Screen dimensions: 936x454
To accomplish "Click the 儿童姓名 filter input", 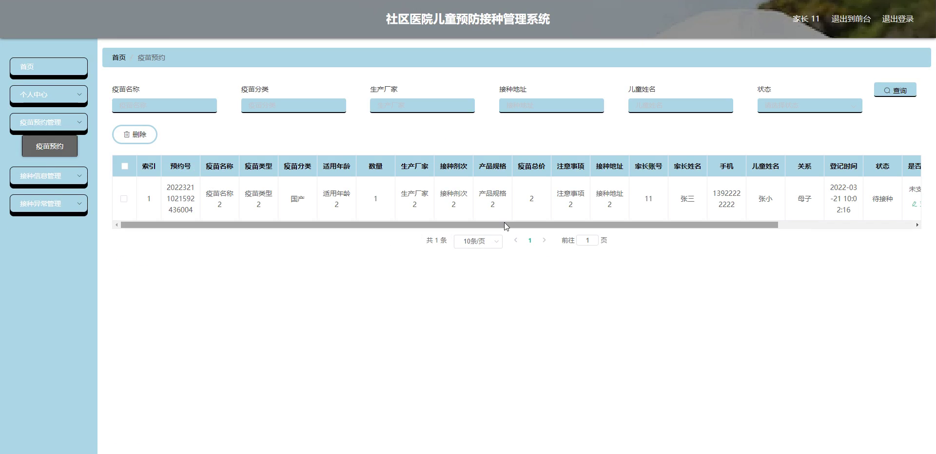I will 681,105.
